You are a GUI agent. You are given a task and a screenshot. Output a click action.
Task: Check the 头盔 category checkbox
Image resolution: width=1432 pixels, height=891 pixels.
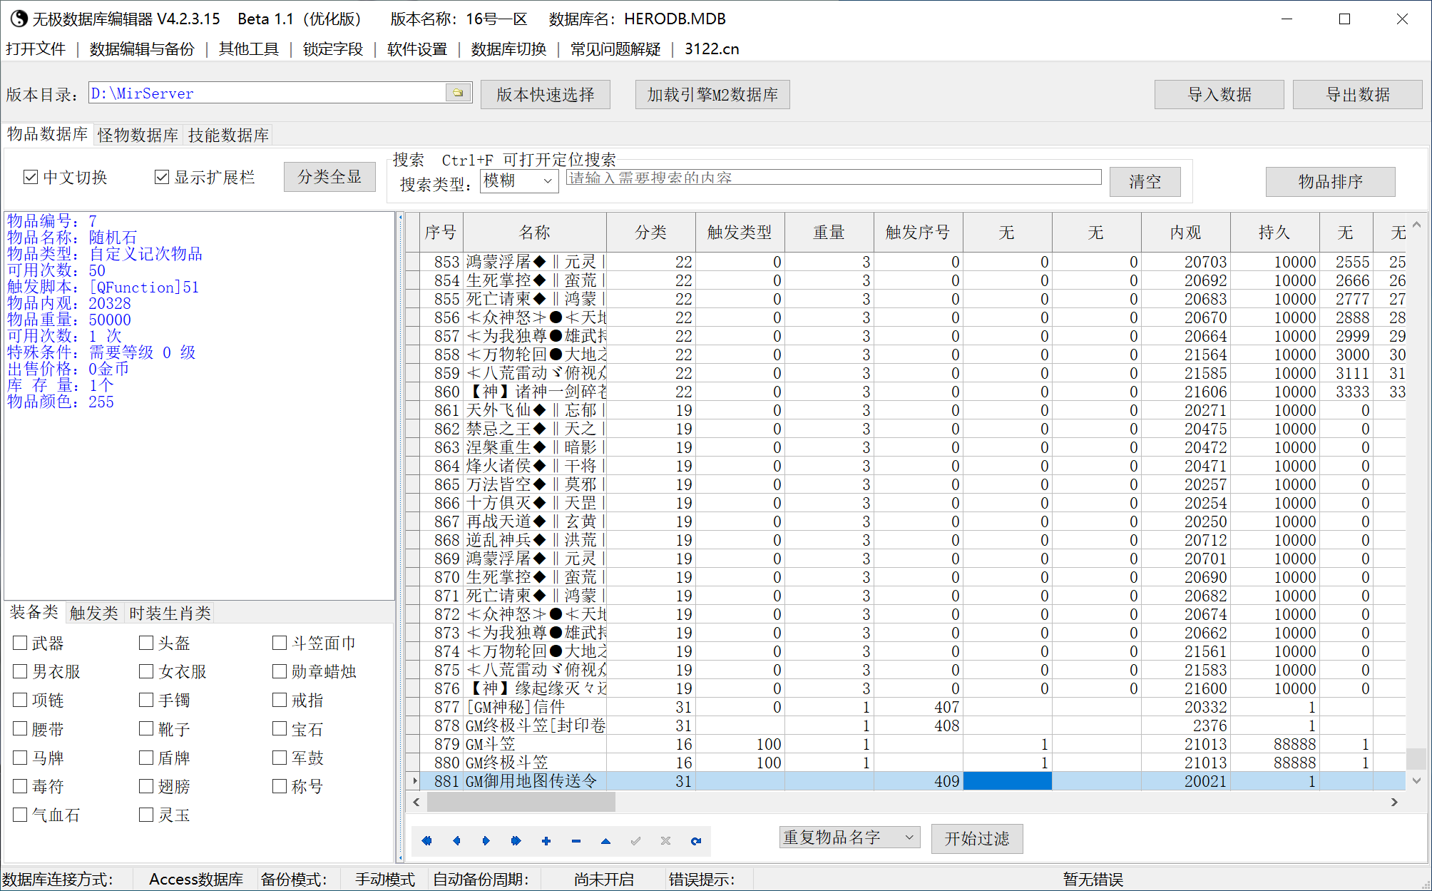[x=146, y=643]
